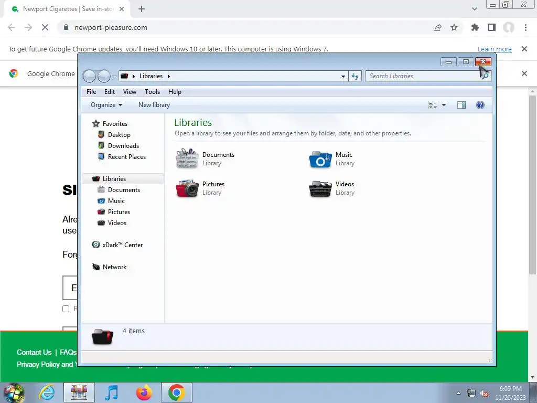Click the search magnifier in Search Libraries
Image resolution: width=537 pixels, height=403 pixels.
tap(485, 76)
